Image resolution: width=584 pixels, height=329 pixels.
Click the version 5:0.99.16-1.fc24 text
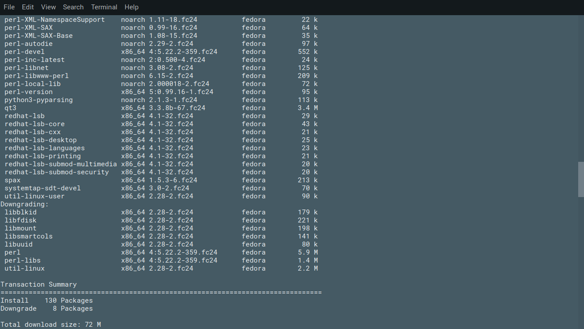pos(181,92)
